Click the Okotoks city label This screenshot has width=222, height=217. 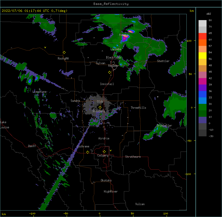pos(106,180)
